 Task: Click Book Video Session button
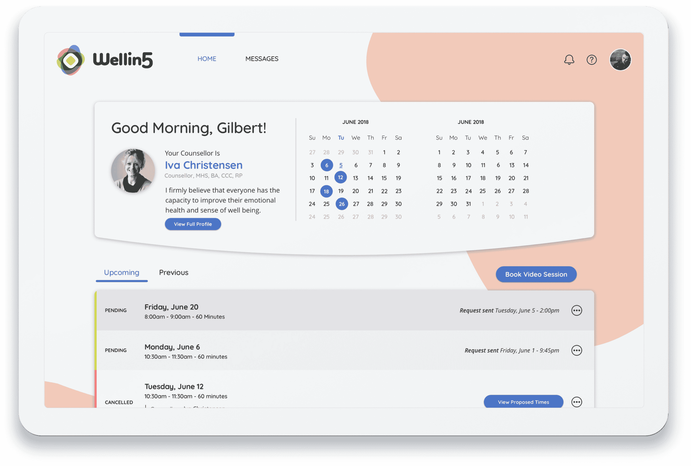pyautogui.click(x=536, y=274)
